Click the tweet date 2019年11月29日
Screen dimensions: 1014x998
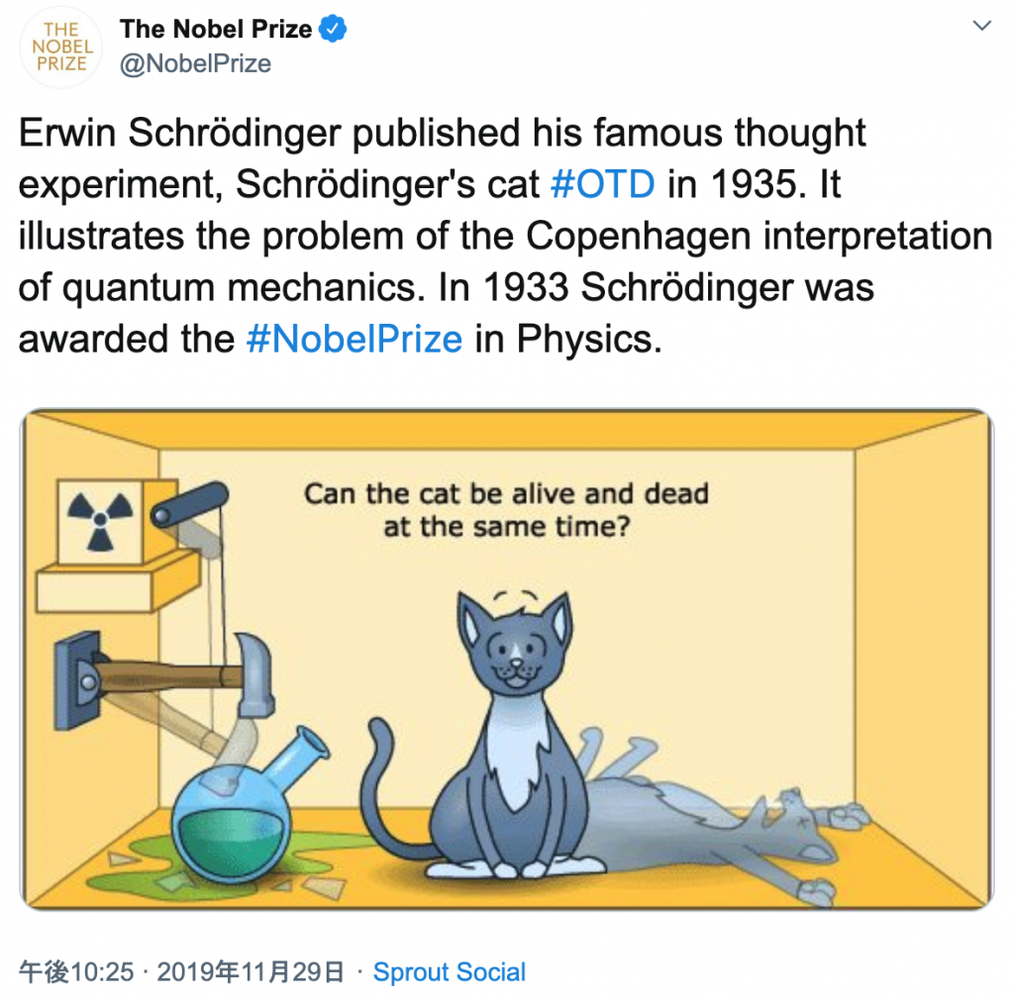[x=249, y=971]
